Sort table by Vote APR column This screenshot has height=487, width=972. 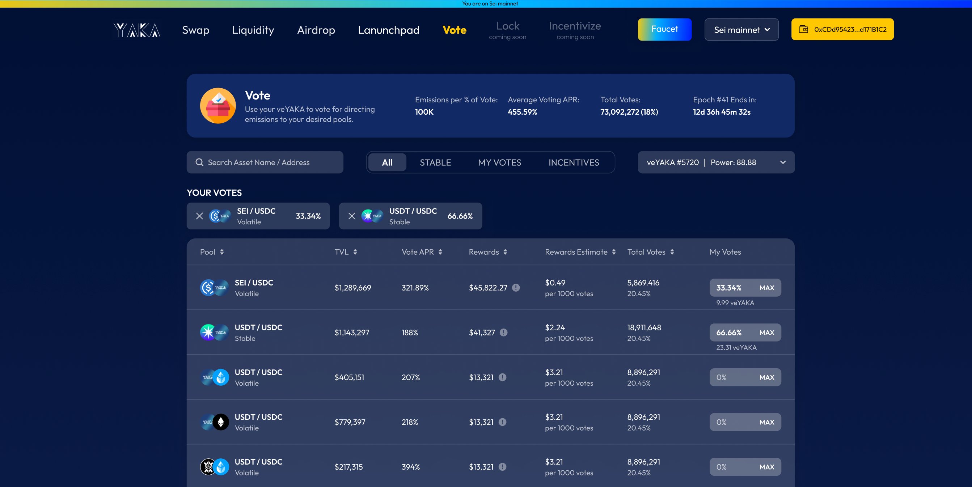440,251
